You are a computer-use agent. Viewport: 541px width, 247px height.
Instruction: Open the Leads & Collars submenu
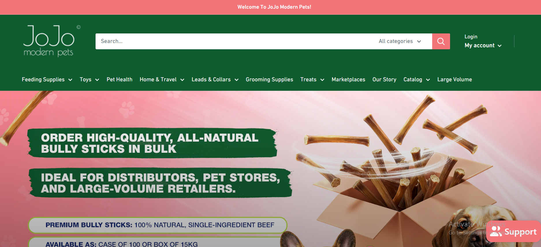[x=215, y=80]
